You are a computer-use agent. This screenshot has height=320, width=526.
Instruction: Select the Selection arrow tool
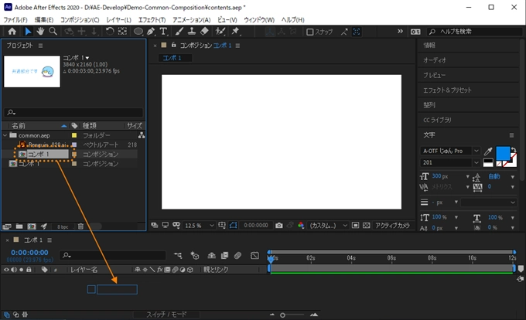coord(28,32)
